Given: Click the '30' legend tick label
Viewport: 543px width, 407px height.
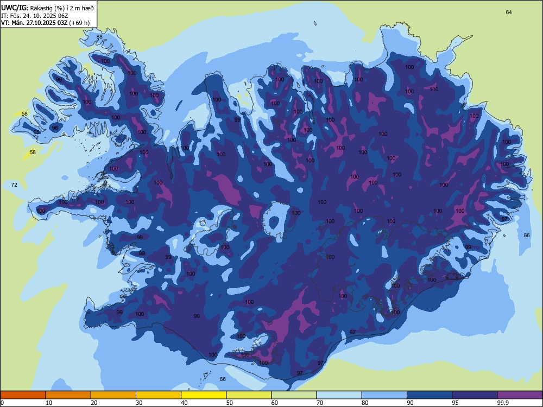Looking at the screenshot, I should coord(139,403).
